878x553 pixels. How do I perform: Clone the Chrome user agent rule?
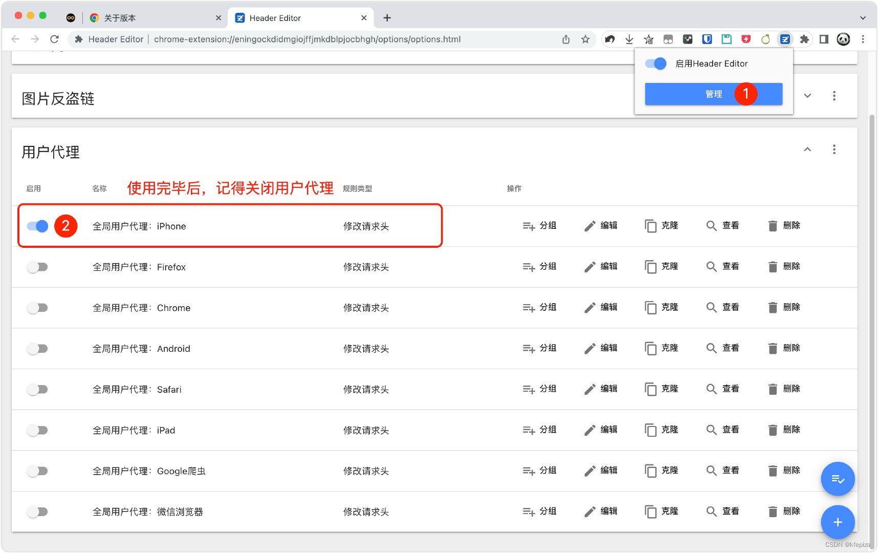click(662, 308)
